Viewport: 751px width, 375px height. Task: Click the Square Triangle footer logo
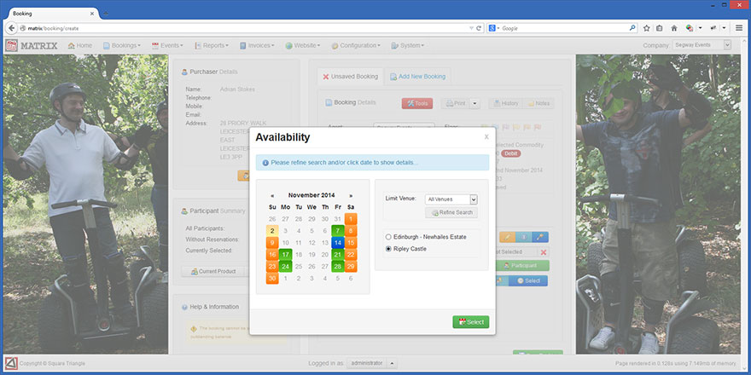click(11, 364)
